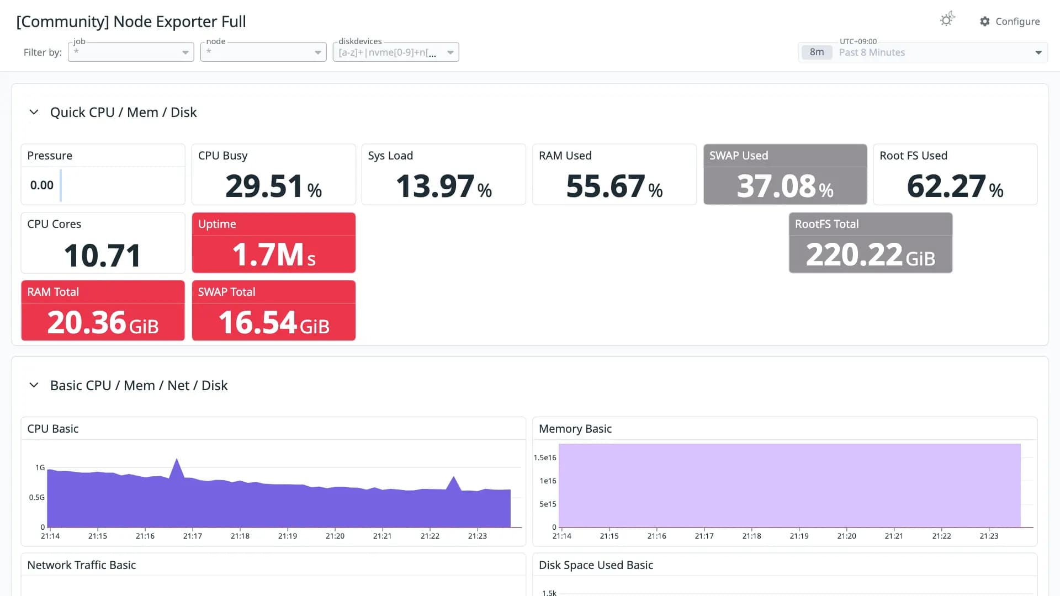Click the Network Traffic Basic panel title
Image resolution: width=1060 pixels, height=596 pixels.
(82, 565)
